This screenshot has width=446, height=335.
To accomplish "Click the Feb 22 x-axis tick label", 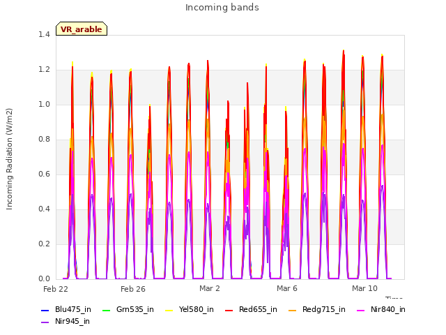I will 56,289.
